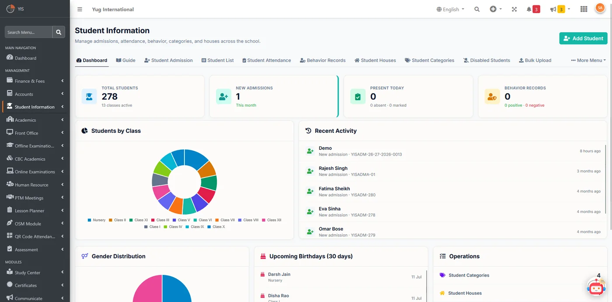
Task: Click the Add Student button
Action: click(x=583, y=38)
